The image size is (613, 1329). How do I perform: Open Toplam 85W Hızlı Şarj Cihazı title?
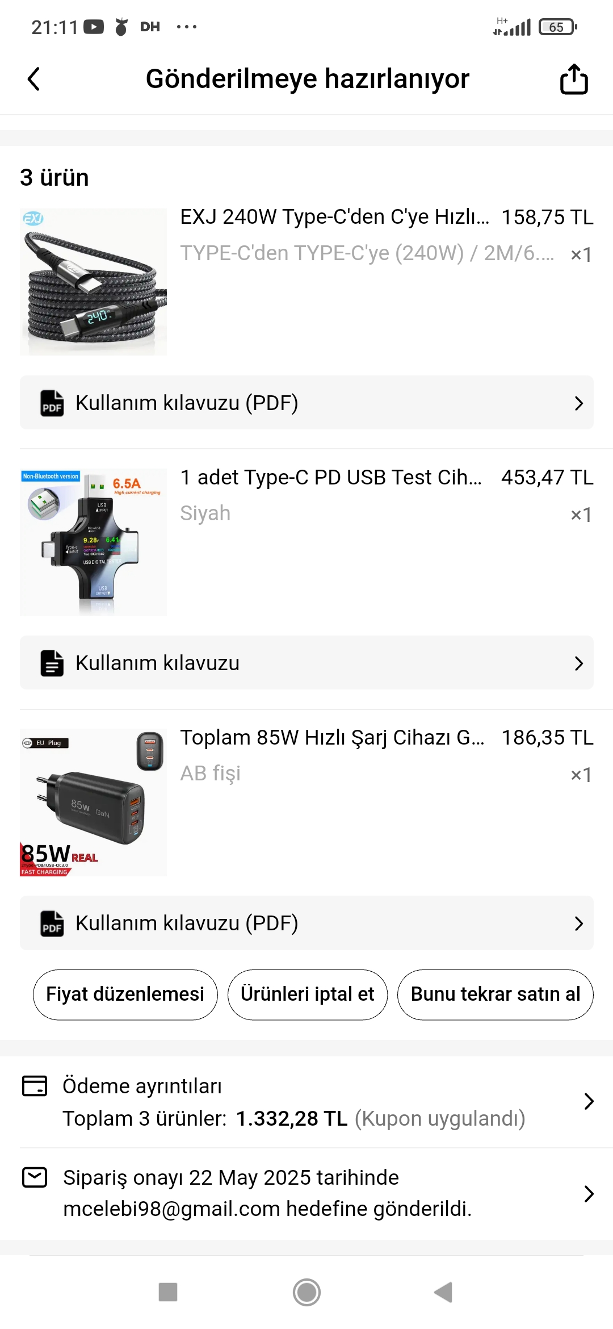coord(333,738)
